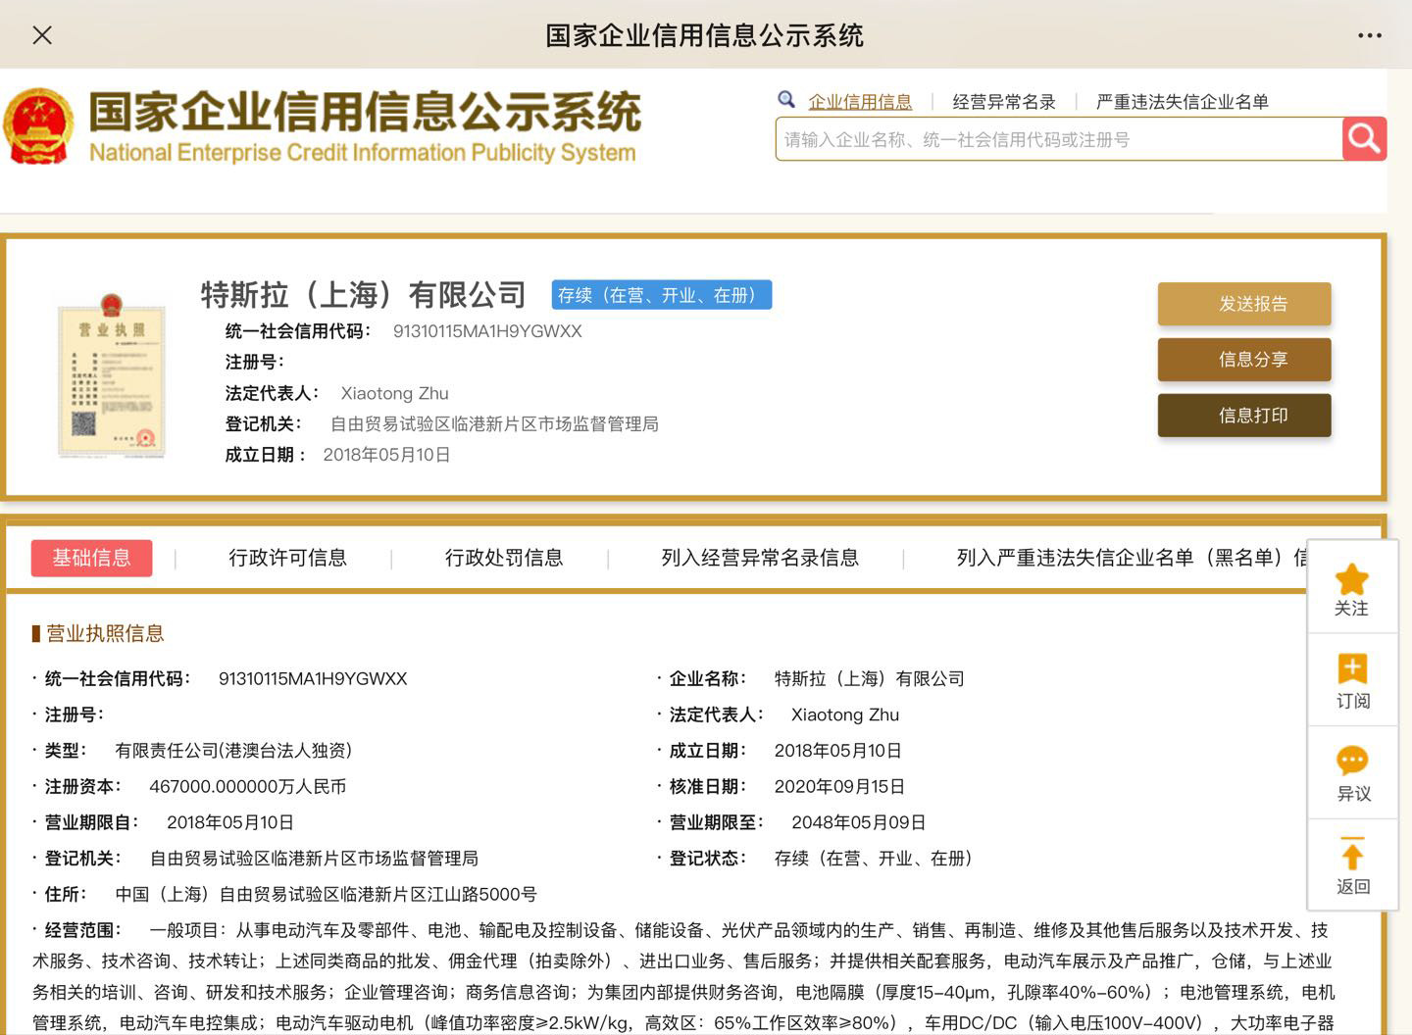The image size is (1412, 1035).
Task: Tap the three-dot more options icon
Action: pyautogui.click(x=1369, y=35)
